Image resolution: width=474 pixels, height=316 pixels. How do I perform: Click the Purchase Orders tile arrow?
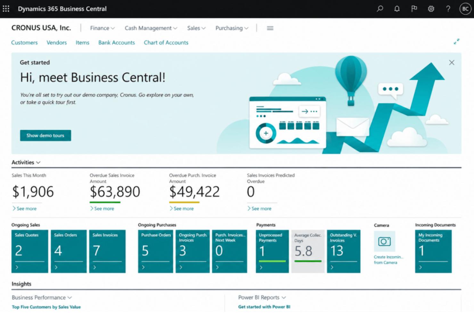point(143,267)
